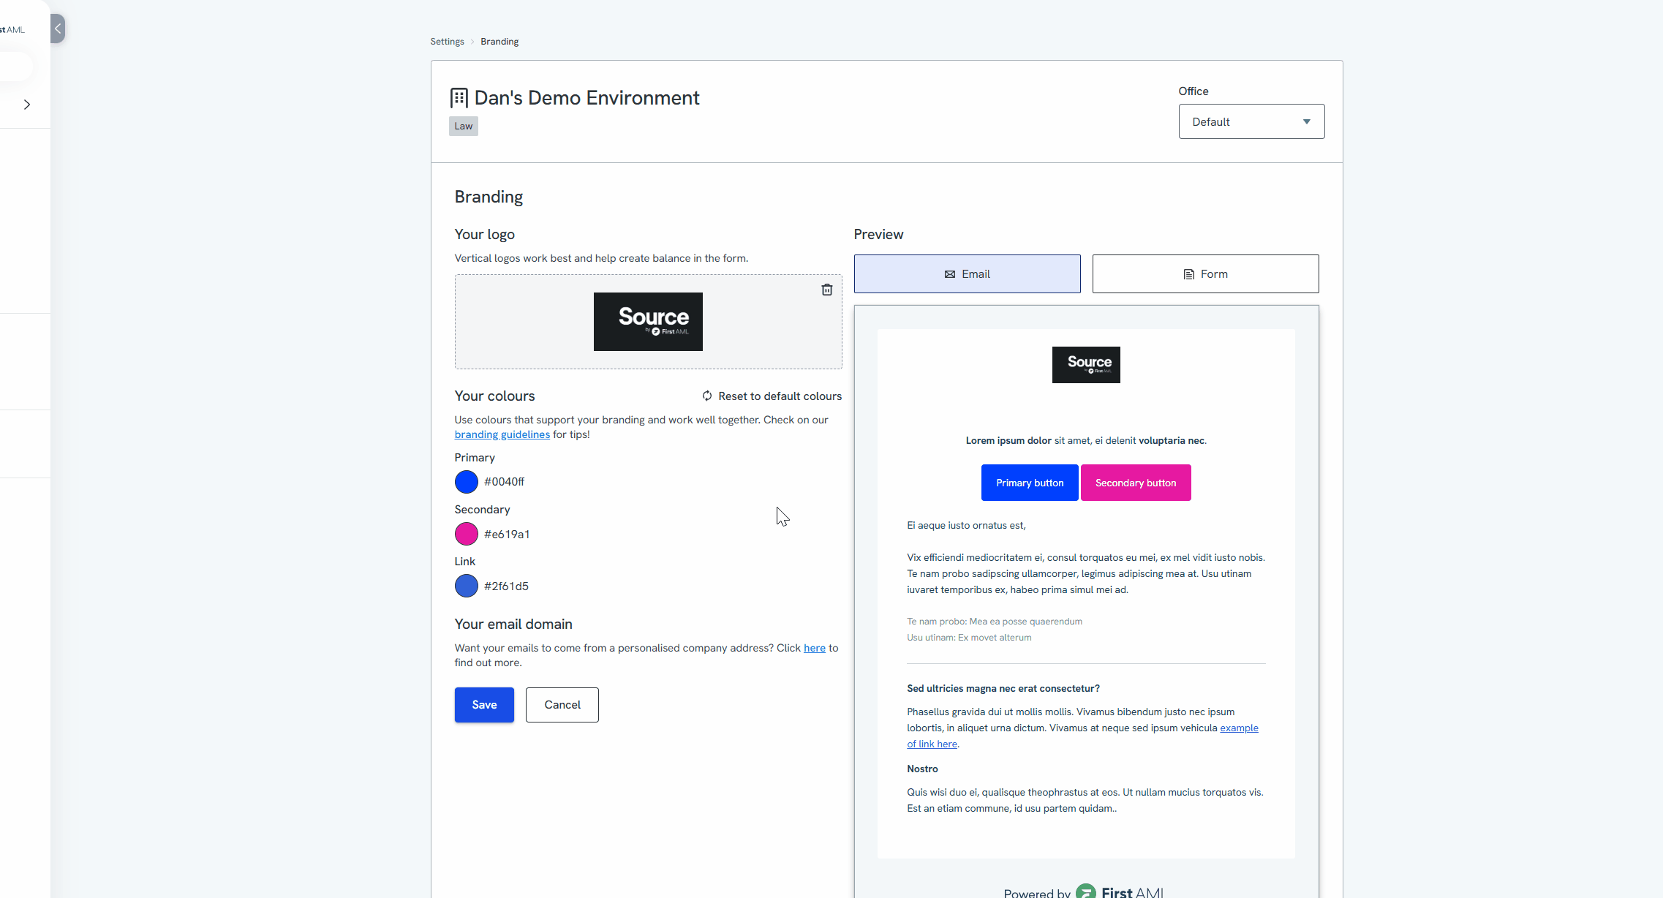Click the reset icon beside Reset to default colours
1663x898 pixels.
707,396
